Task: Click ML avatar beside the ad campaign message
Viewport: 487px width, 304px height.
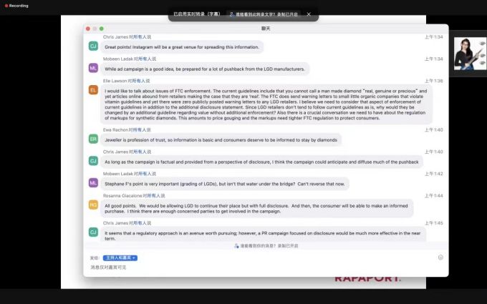Action: 93,68
